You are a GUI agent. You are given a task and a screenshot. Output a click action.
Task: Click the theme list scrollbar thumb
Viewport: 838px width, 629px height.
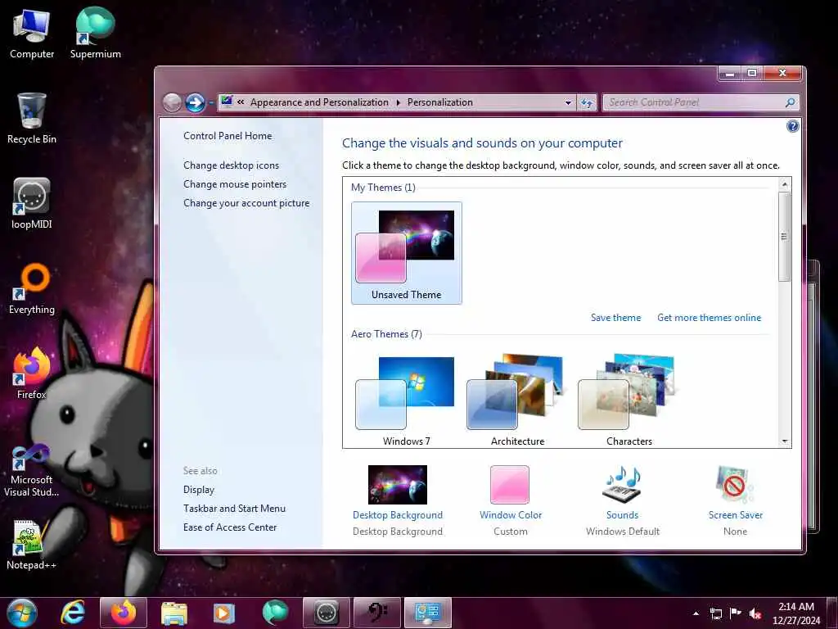[x=784, y=237]
